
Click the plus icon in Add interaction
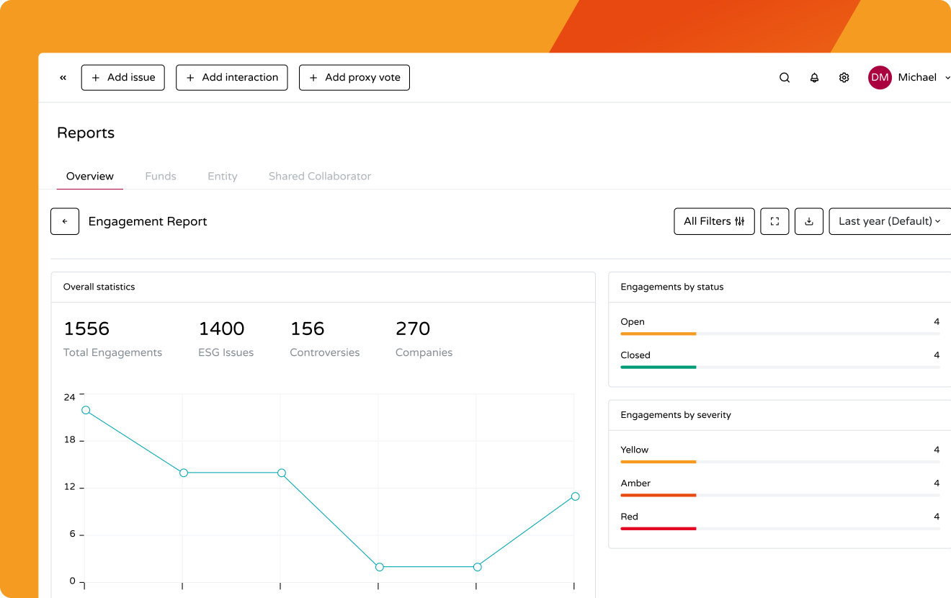click(x=190, y=78)
